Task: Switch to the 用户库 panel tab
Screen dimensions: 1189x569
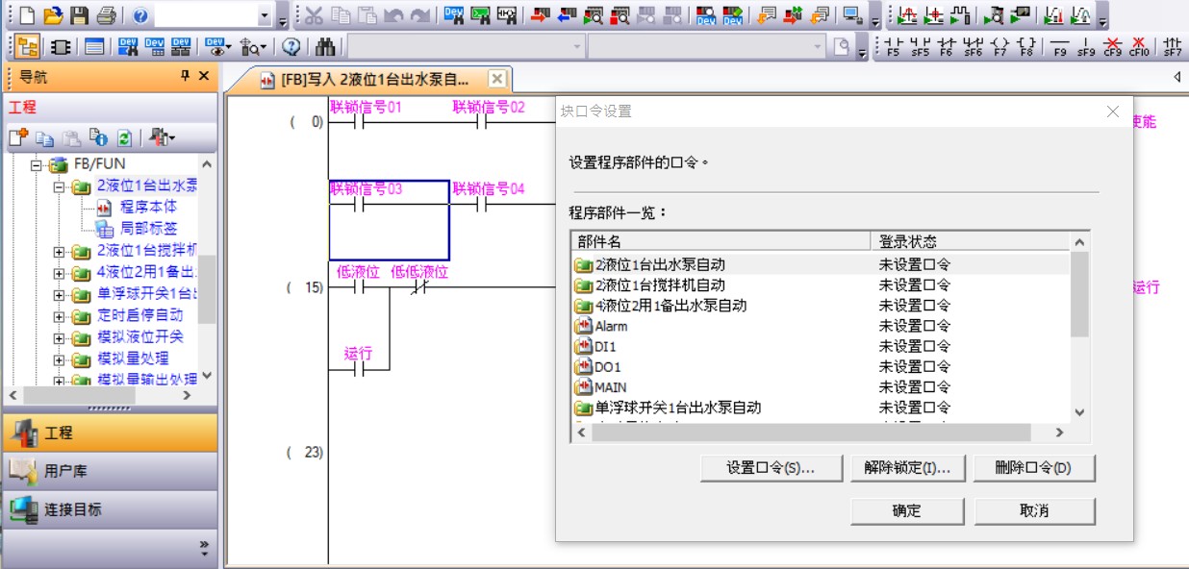Action: point(65,471)
